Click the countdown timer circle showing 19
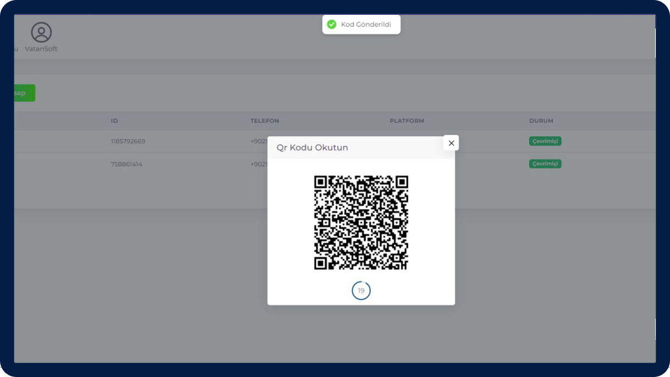Viewport: 670px width, 377px height. tap(361, 291)
